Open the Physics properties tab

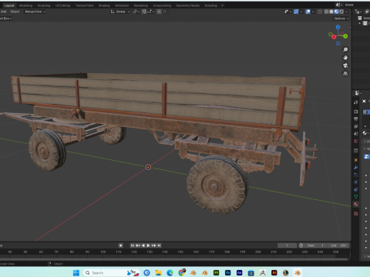356,182
